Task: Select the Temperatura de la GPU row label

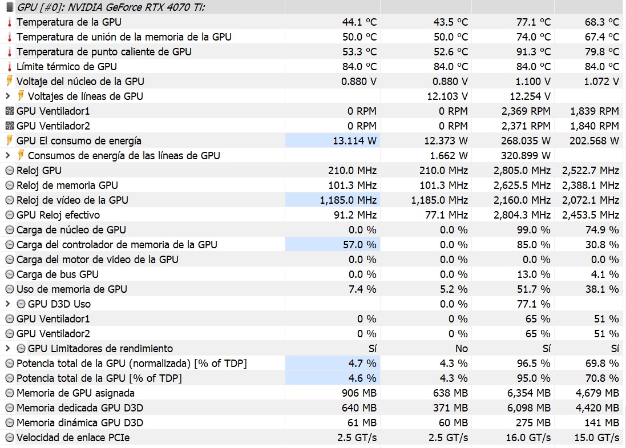Action: coord(69,22)
